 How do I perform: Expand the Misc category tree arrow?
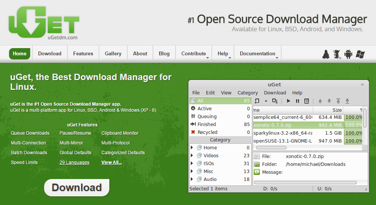[x=192, y=171]
